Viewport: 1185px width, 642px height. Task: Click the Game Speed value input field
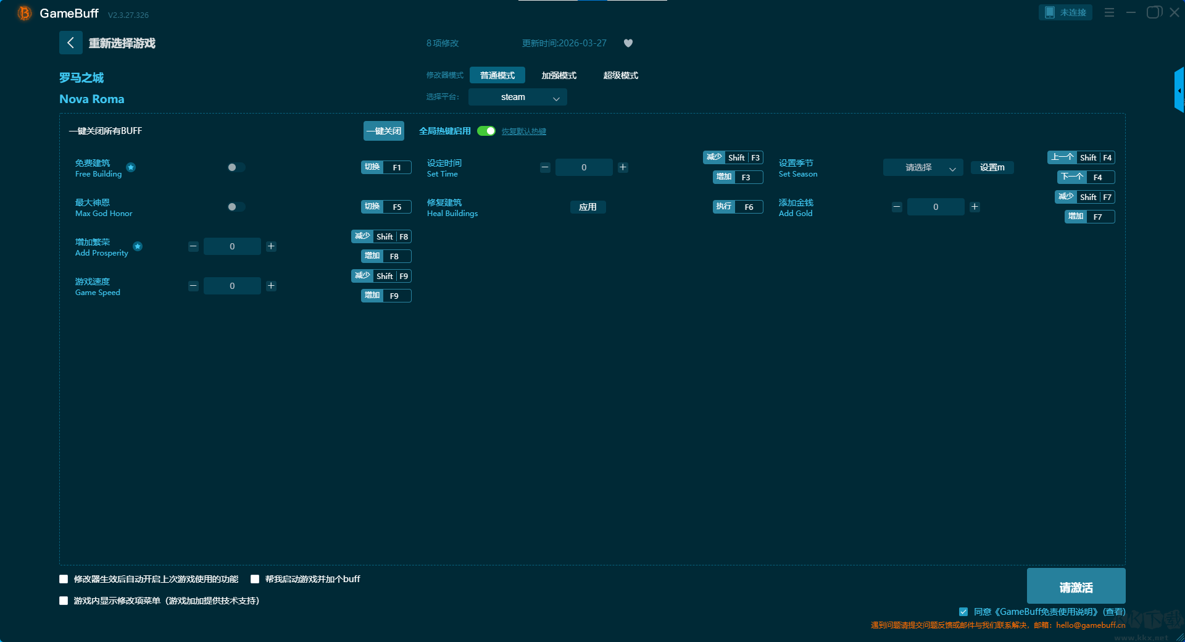tap(232, 286)
